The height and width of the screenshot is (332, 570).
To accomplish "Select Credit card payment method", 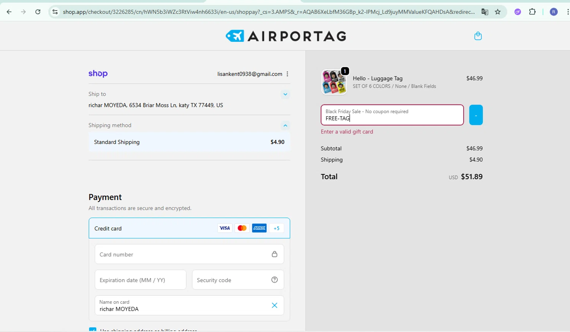I will coord(189,228).
